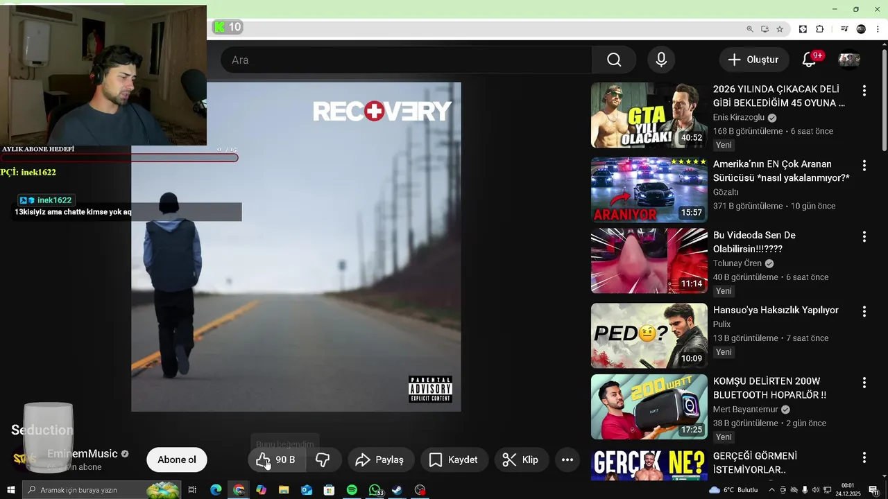Bookmark this page with the star icon
Viewport: 888px width, 499px height.
click(780, 29)
